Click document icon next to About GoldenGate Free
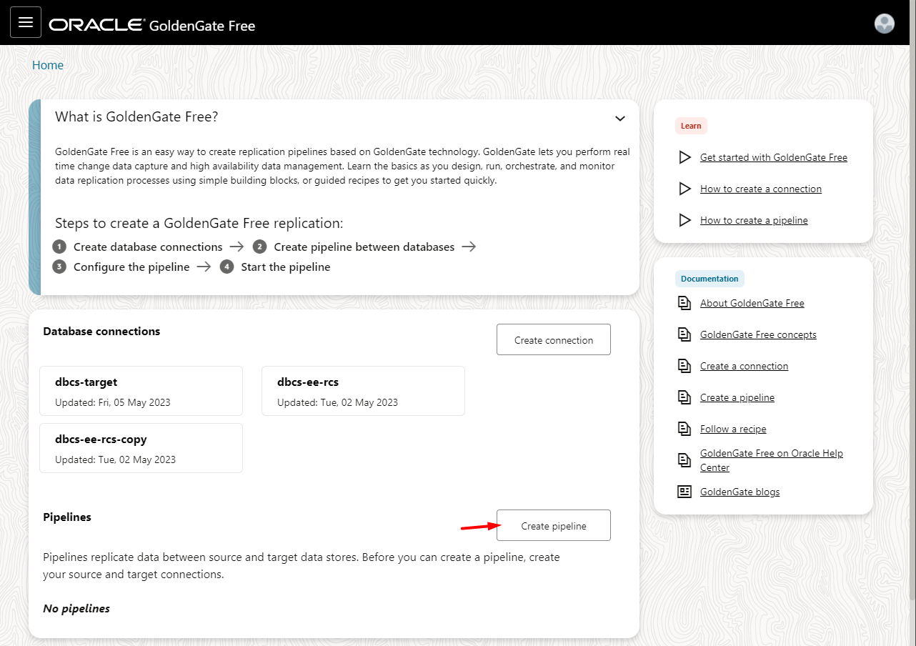 pos(684,303)
